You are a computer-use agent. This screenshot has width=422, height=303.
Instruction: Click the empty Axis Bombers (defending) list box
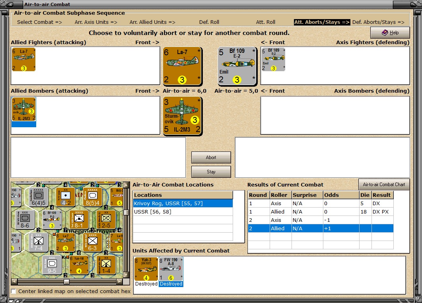click(335, 115)
